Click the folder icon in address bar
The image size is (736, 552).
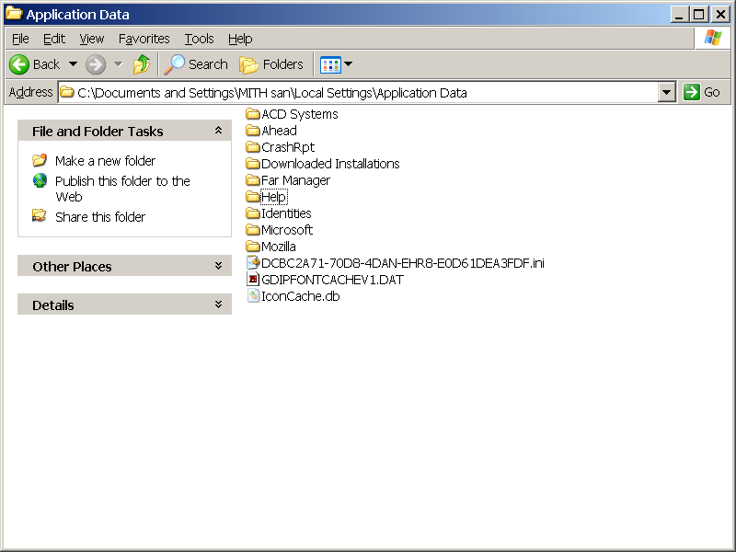tap(67, 92)
